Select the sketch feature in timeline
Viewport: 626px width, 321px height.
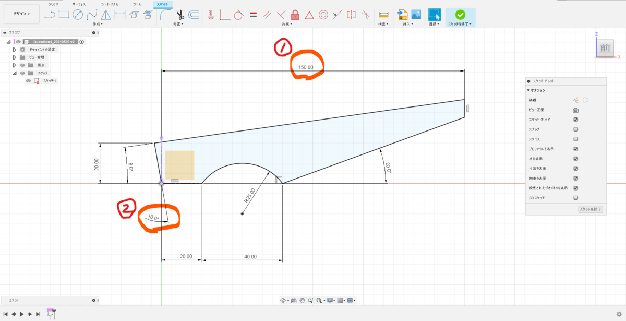[x=51, y=314]
